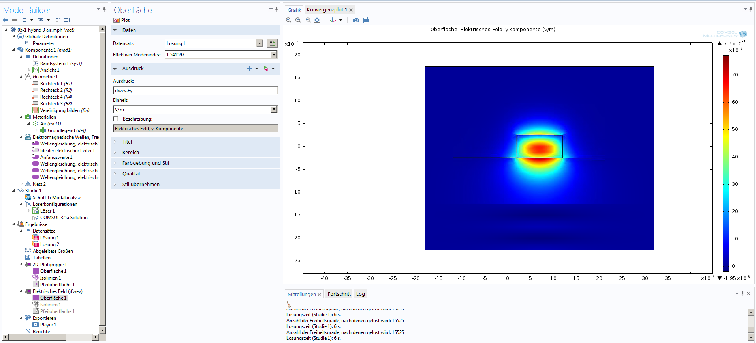Click the clear messages broom icon
Screen dimensions: 756x343
click(289, 304)
